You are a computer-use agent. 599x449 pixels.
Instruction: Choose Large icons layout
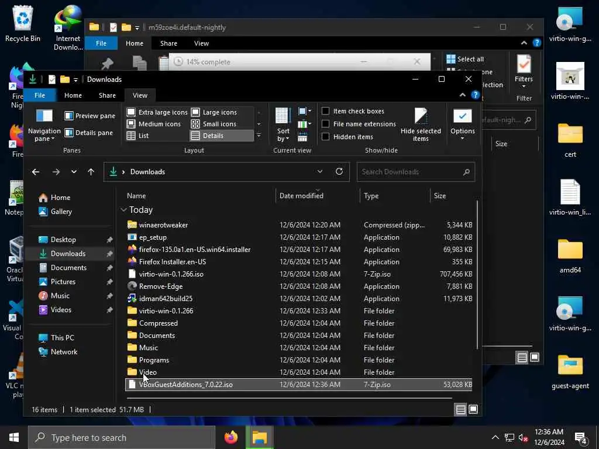214,112
